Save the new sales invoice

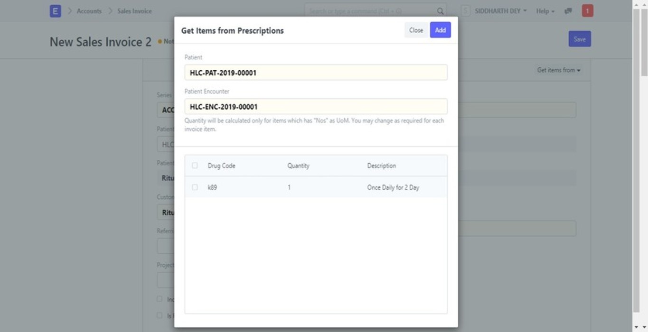579,39
